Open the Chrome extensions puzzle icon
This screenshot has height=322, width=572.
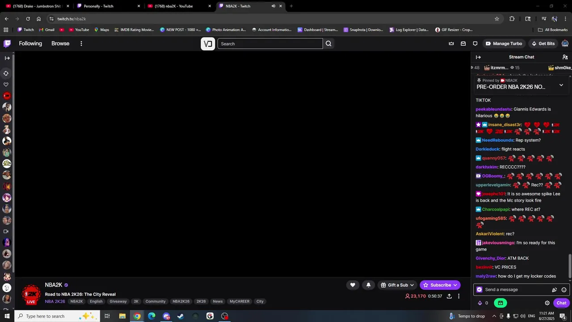(x=512, y=19)
